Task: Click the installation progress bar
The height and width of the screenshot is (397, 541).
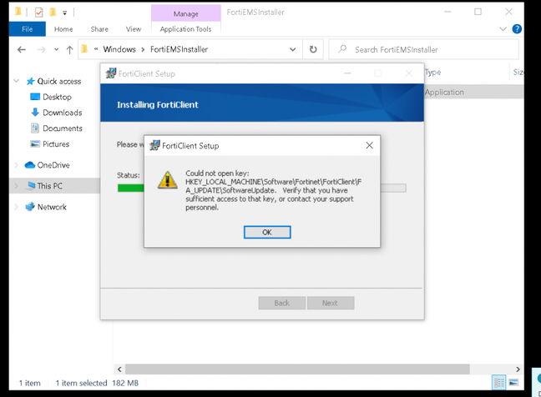Action: (261, 188)
